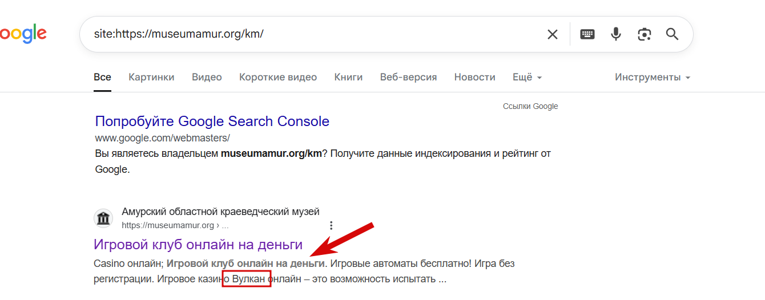Clear the search query with X icon
The image size is (765, 300).
pos(553,34)
